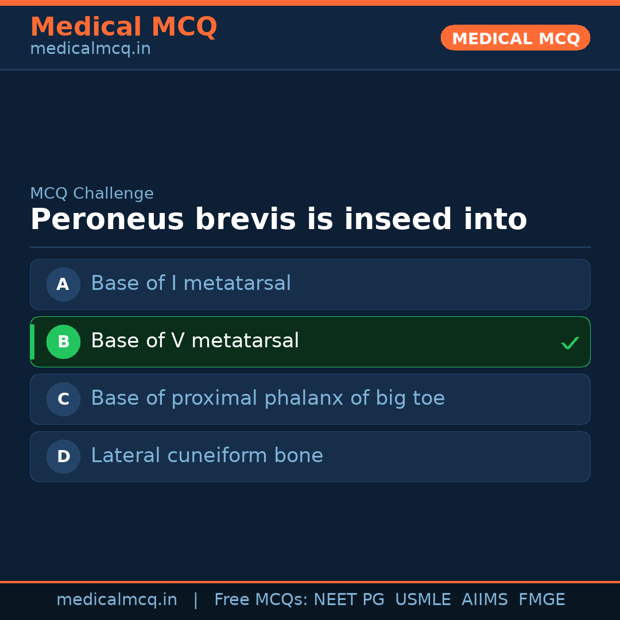Screen dimensions: 620x620
Task: Click the 'MCQ Challenge' label
Action: pyautogui.click(x=92, y=193)
